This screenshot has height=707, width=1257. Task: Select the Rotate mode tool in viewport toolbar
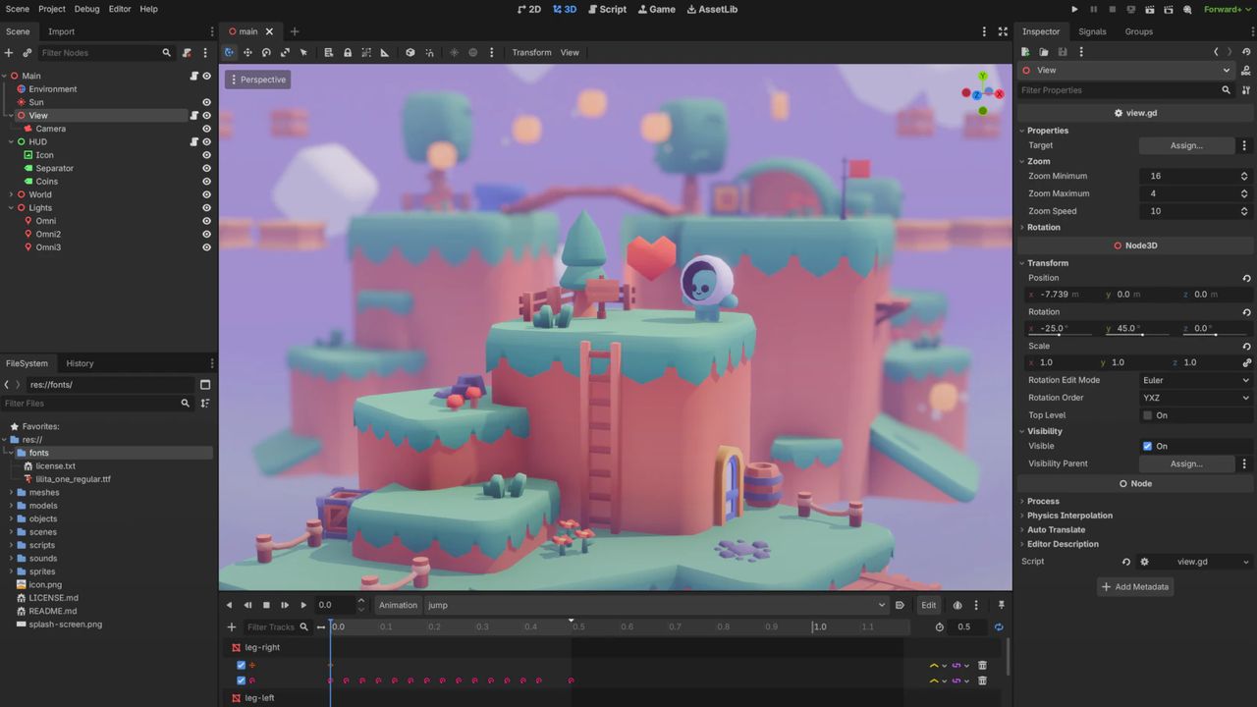coord(266,52)
